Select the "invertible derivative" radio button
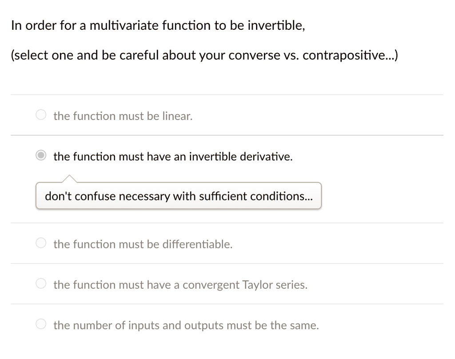The height and width of the screenshot is (359, 455). (41, 155)
